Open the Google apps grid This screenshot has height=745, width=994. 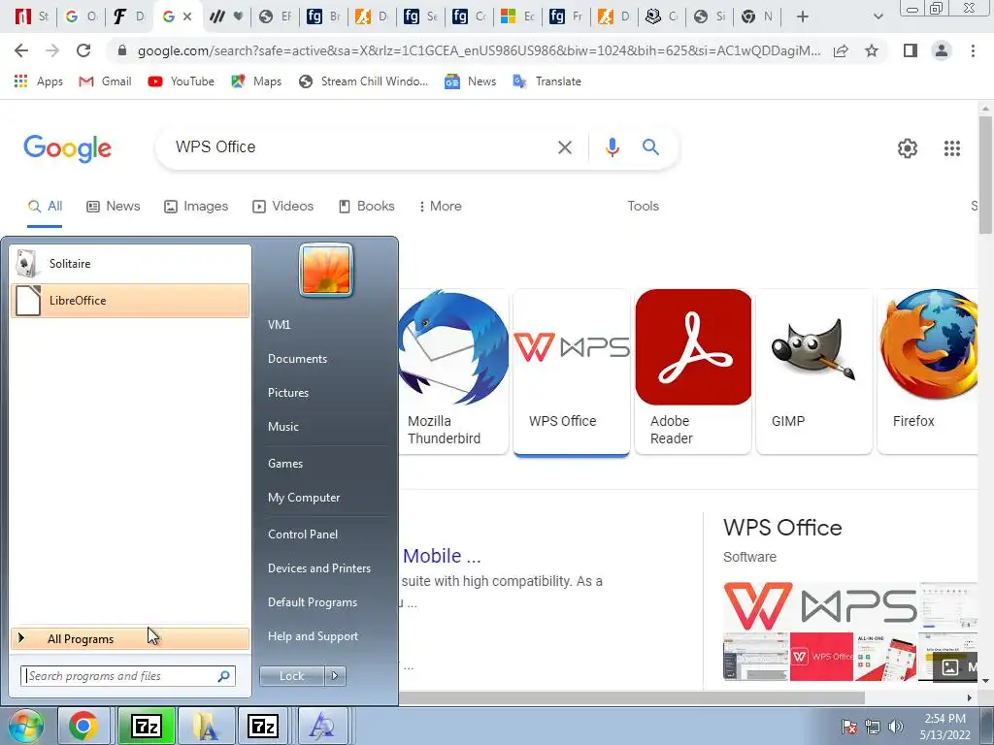952,148
